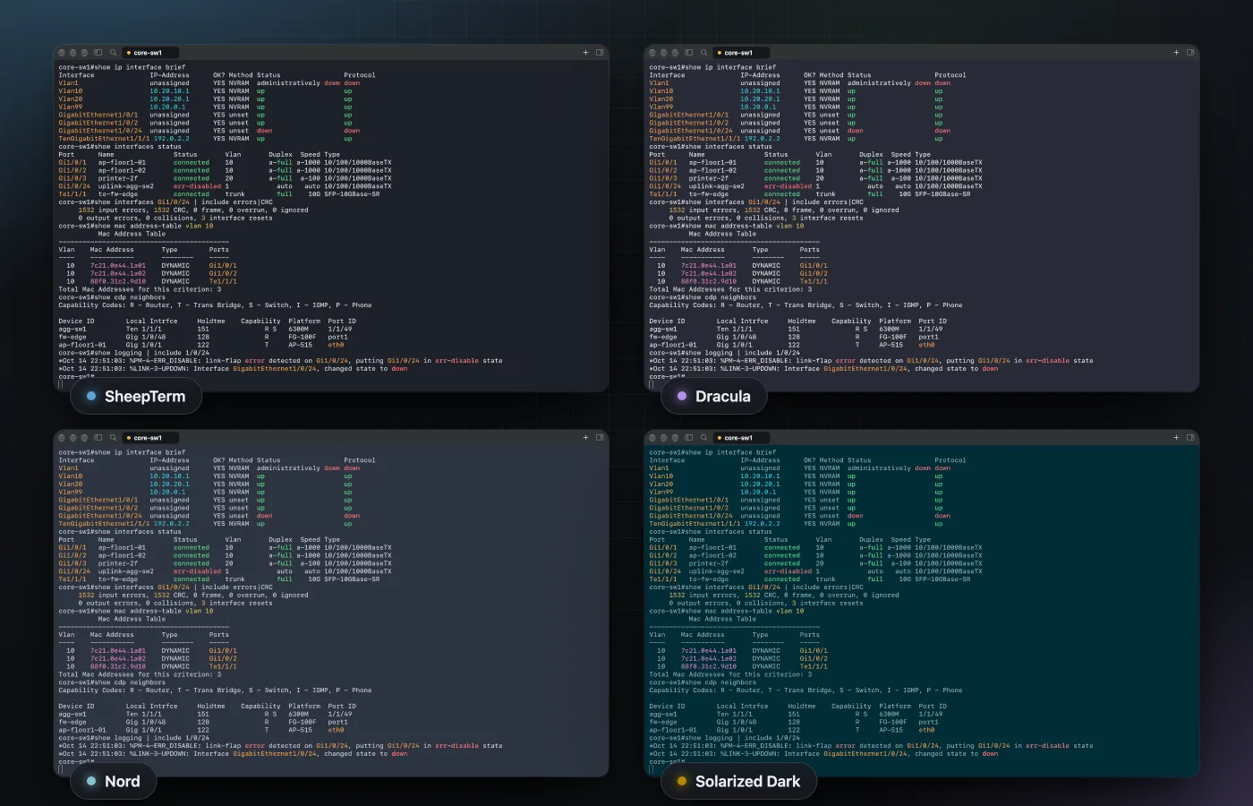Image resolution: width=1253 pixels, height=806 pixels.
Task: Click 'agg-sw1' device in the Nord window
Action: click(72, 714)
